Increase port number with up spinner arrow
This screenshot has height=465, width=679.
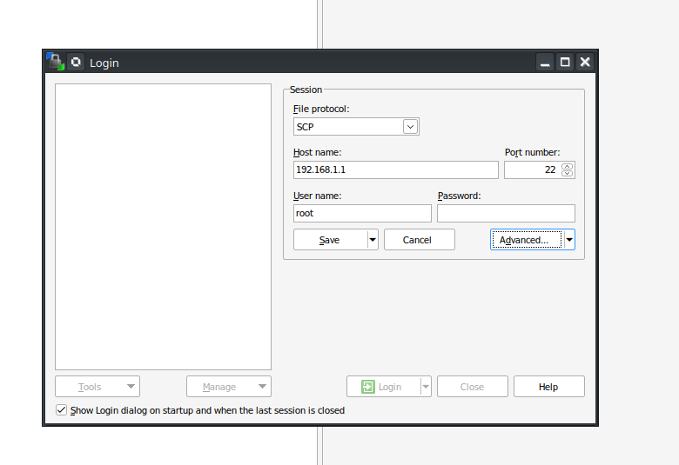(x=568, y=166)
